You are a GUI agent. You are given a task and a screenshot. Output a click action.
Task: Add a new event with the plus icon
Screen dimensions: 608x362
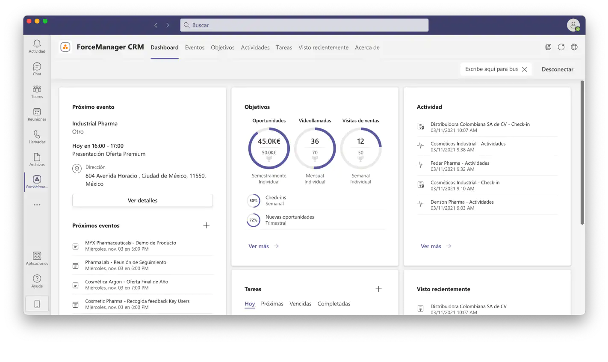pos(206,225)
